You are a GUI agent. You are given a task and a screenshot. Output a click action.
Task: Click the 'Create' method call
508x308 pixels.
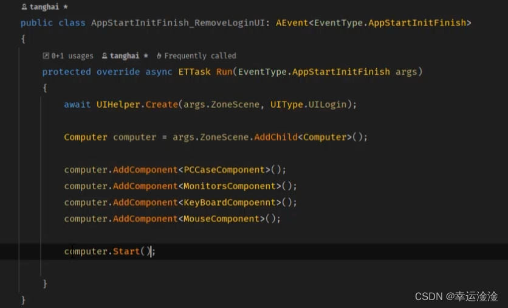[x=162, y=105]
